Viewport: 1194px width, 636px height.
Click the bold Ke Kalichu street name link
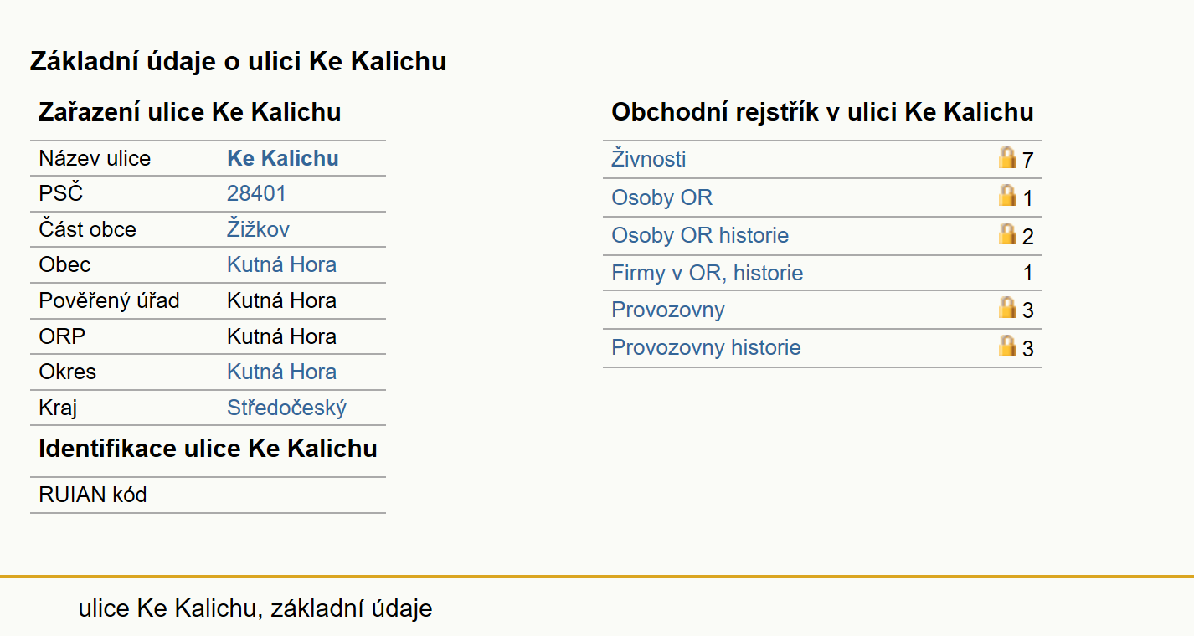pos(283,158)
